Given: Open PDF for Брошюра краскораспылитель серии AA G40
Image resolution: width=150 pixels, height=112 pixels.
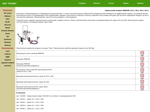Looking at the screenshot, I should [x=142, y=81].
